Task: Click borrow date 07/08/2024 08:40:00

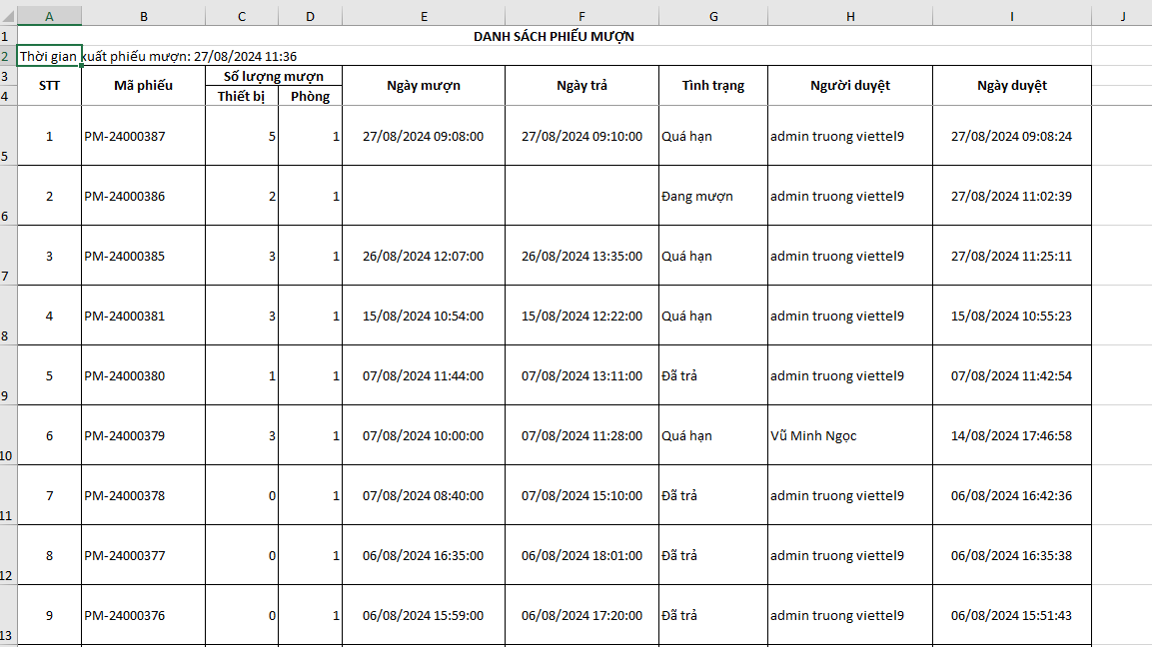Action: 424,495
